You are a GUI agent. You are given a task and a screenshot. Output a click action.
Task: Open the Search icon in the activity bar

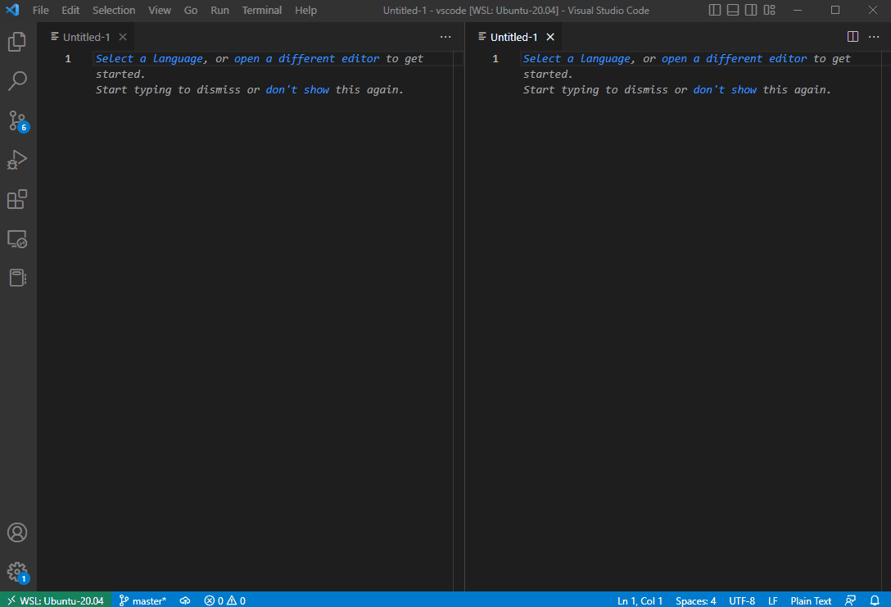point(17,81)
